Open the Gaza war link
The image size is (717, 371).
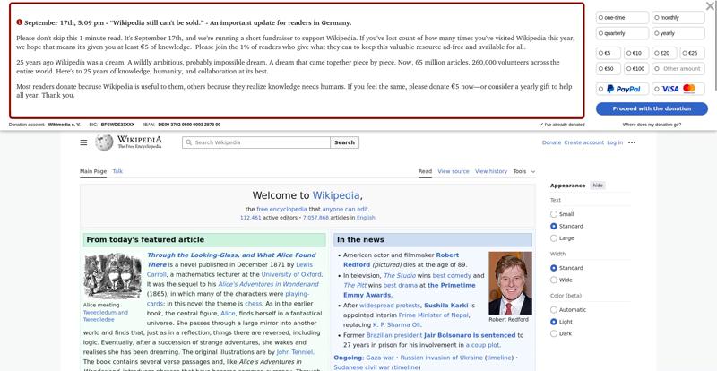379,358
